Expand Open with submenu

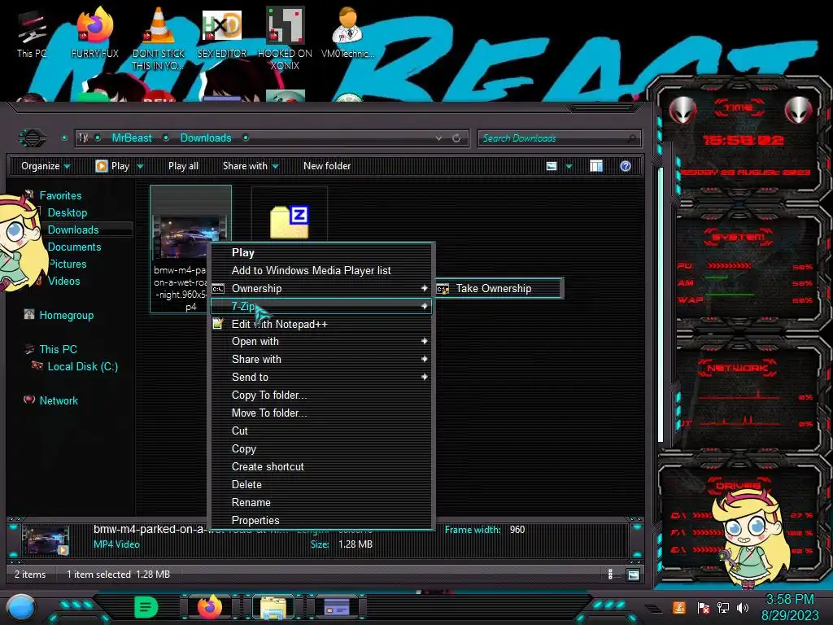(323, 341)
